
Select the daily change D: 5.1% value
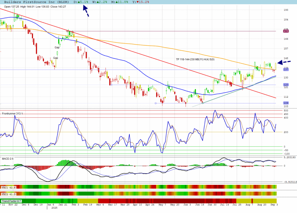[81, 2]
